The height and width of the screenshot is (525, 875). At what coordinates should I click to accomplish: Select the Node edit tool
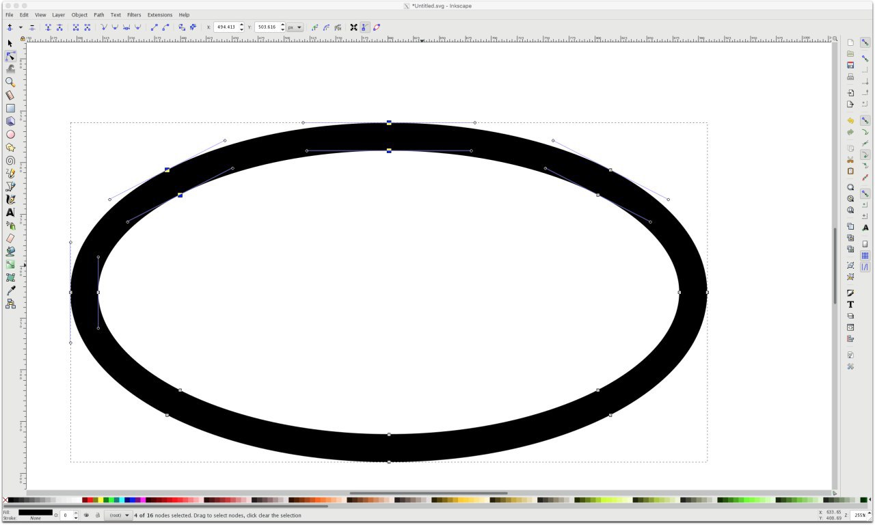(10, 56)
